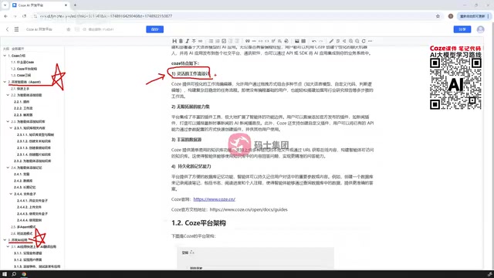Zoom out using magnifier minus icon
This screenshot has width=494, height=278.
[357, 41]
